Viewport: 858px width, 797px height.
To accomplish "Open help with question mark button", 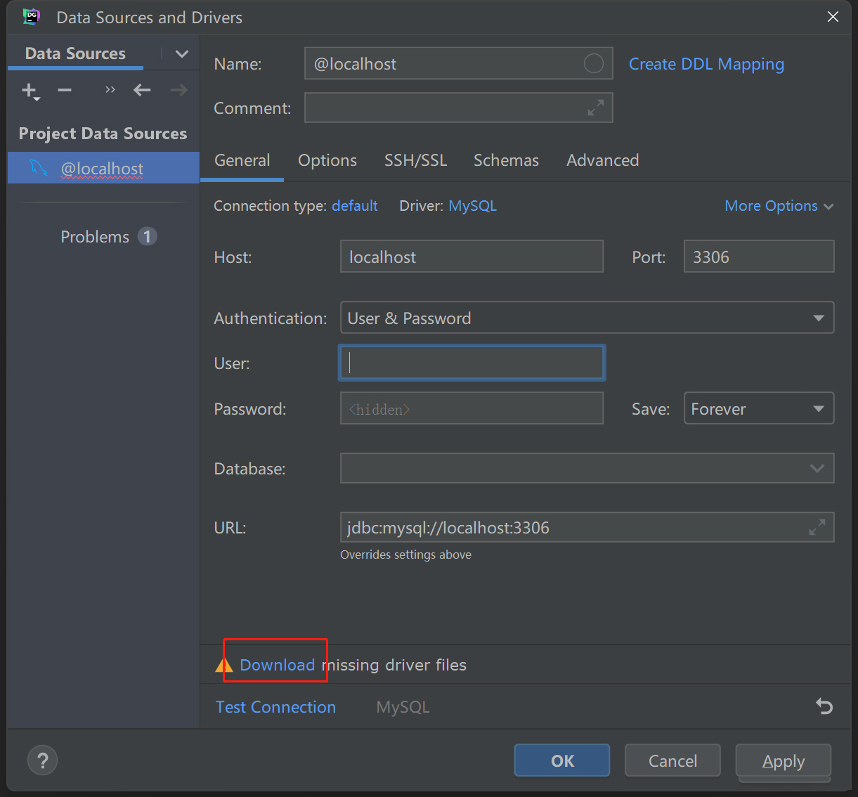I will click(42, 760).
